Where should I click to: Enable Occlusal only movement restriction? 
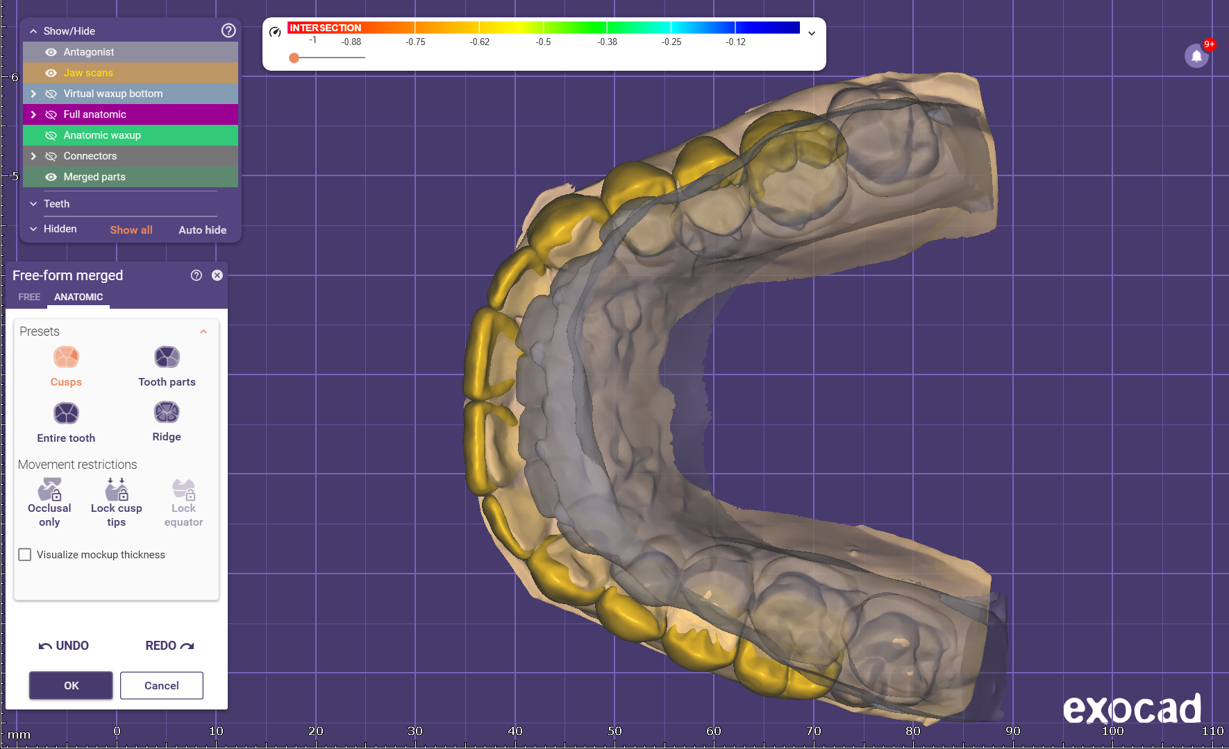(49, 490)
